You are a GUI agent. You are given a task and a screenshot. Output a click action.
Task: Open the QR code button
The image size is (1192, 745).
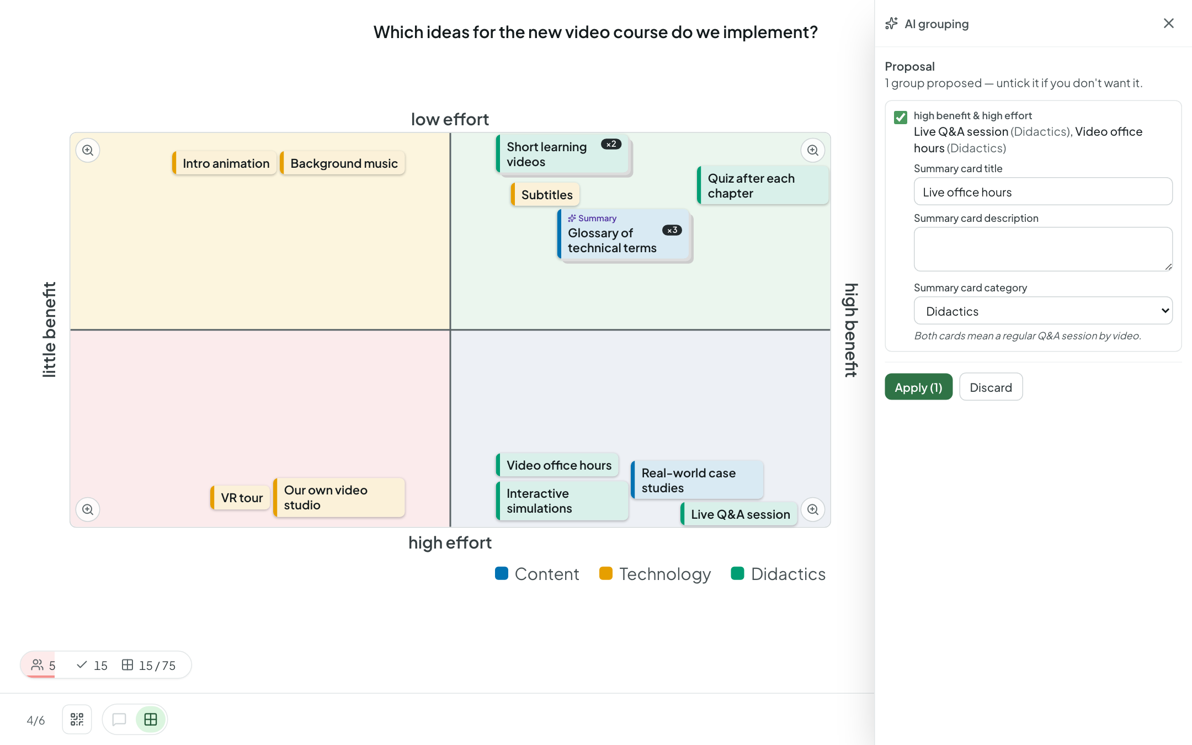[x=77, y=720]
